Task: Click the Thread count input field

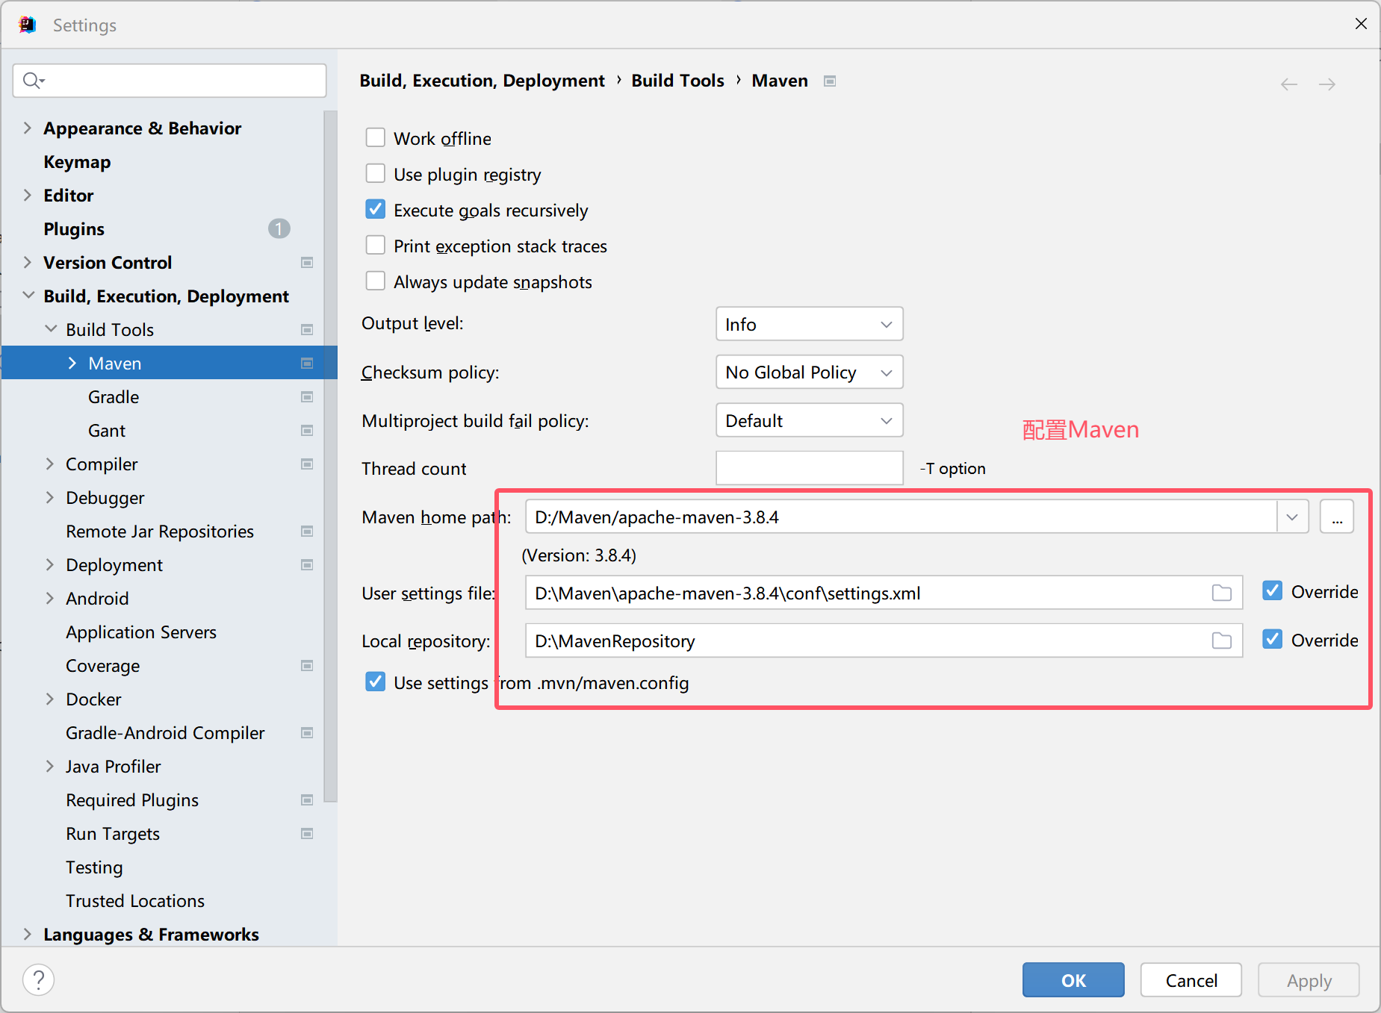Action: tap(810, 468)
